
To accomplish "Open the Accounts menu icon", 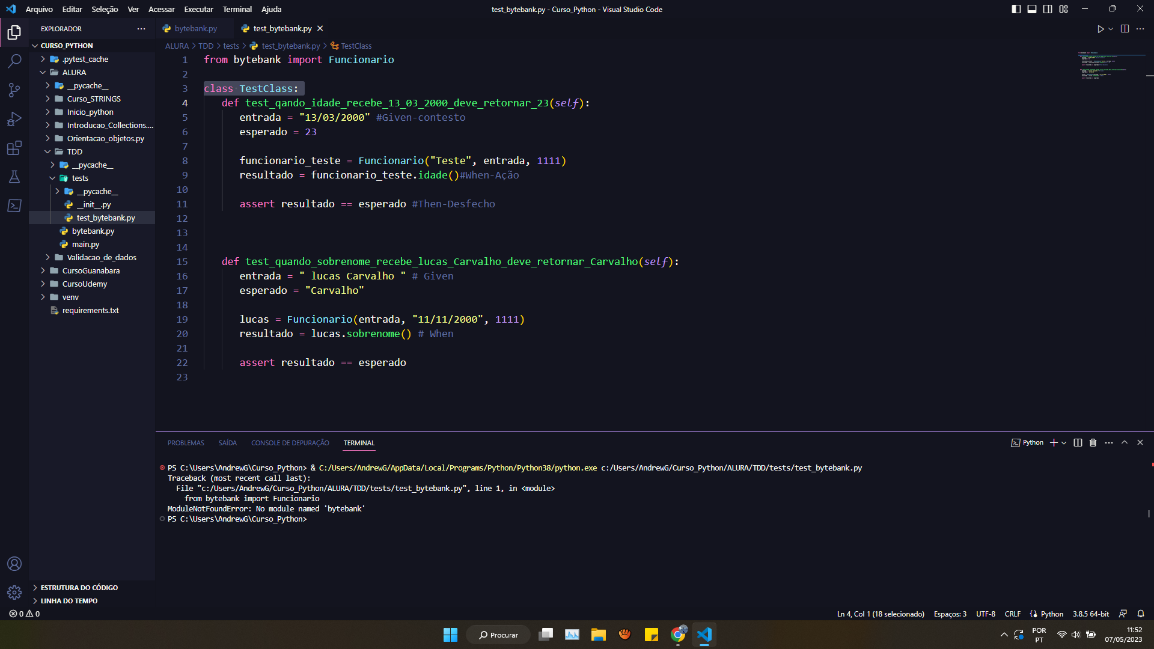I will (x=14, y=564).
